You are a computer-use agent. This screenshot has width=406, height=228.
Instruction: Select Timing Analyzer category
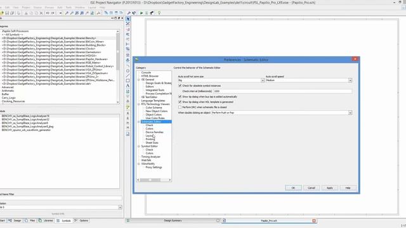151,157
